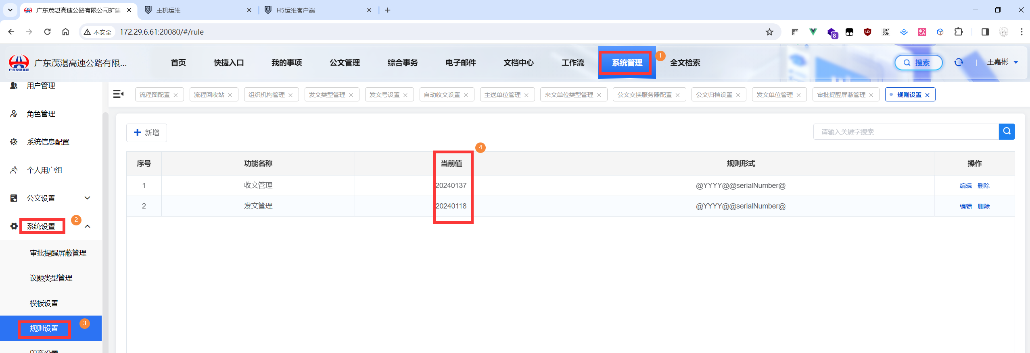Close the 公文归档设置 tab

(x=738, y=95)
